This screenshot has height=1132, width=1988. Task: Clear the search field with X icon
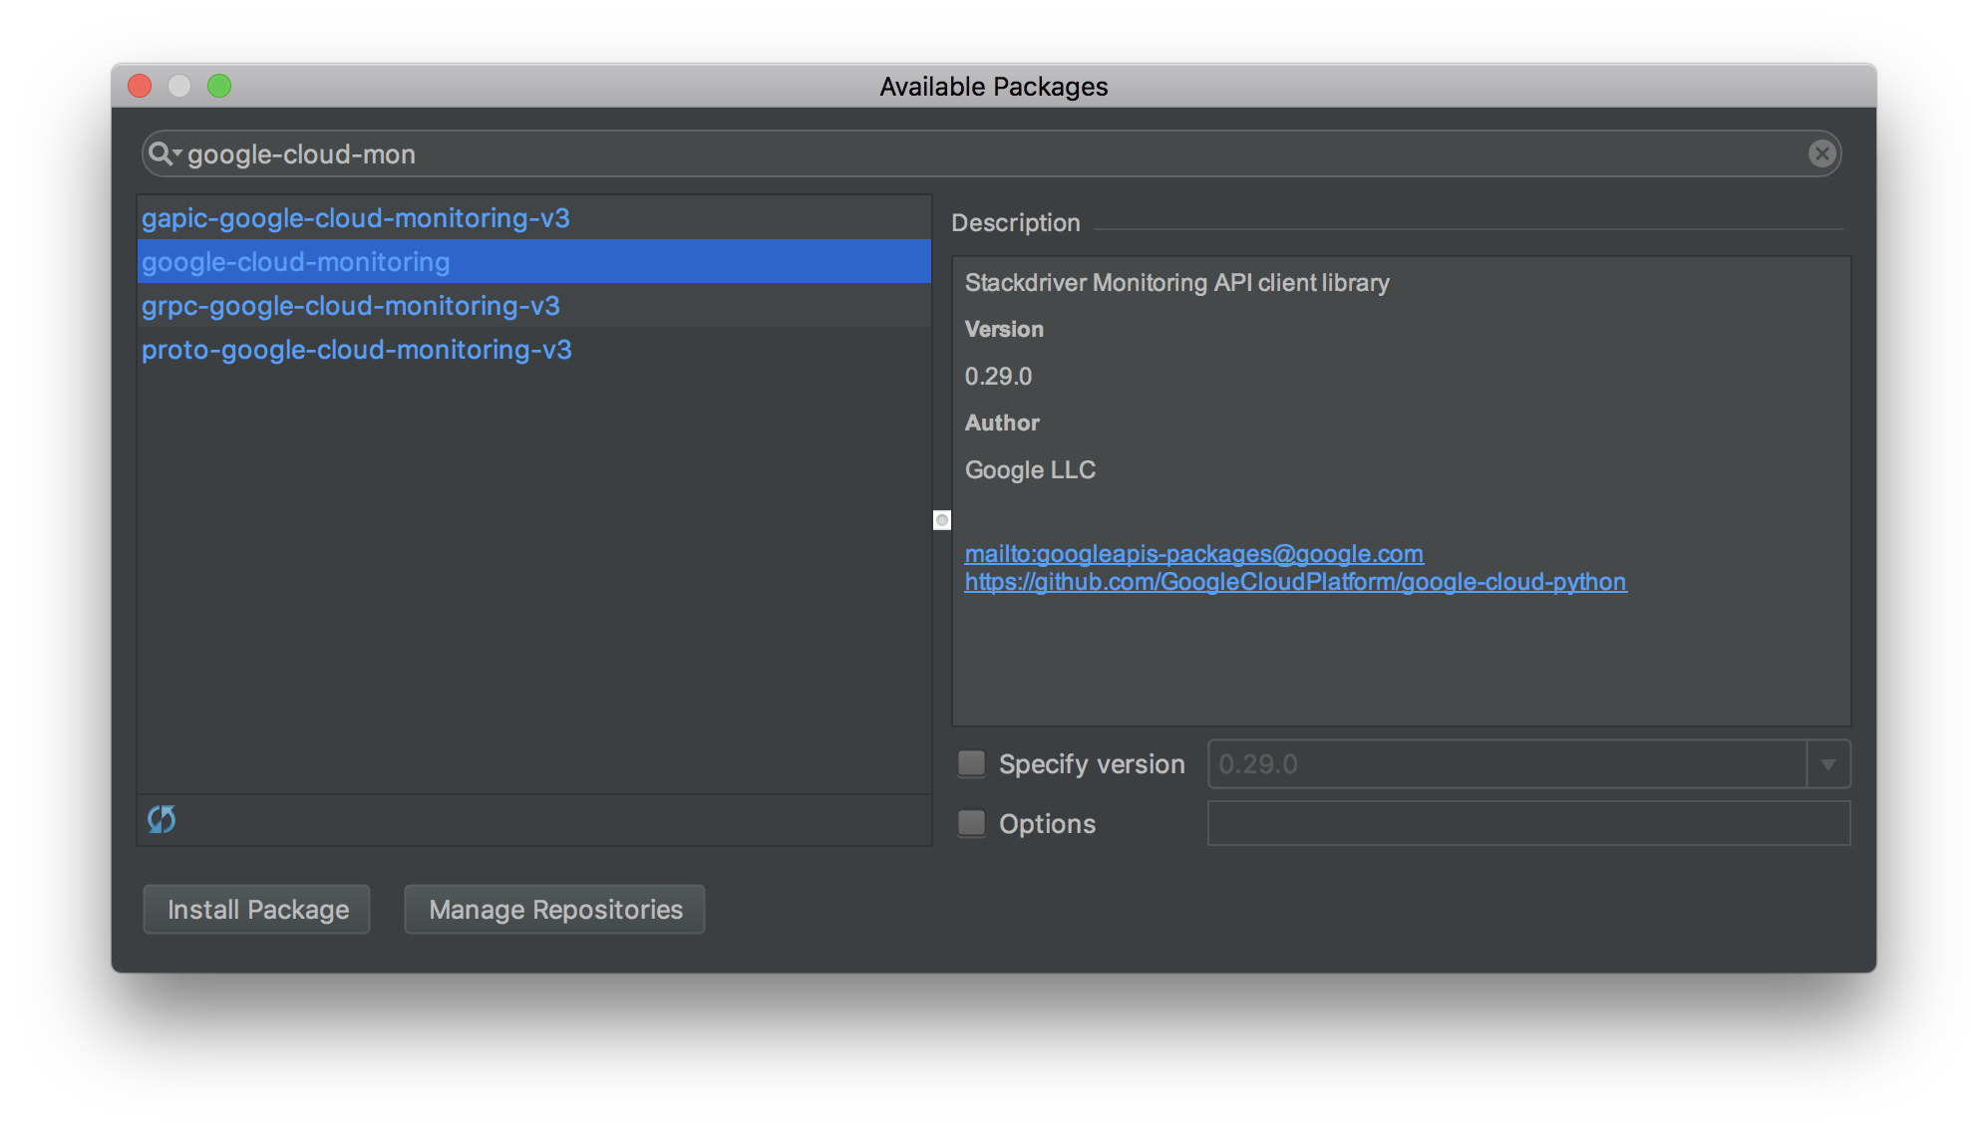click(x=1822, y=153)
